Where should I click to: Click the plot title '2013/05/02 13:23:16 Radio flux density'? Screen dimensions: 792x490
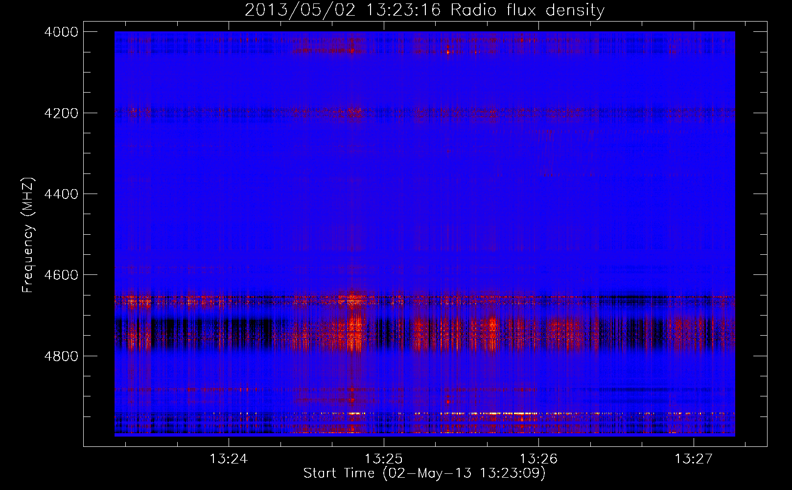[424, 10]
